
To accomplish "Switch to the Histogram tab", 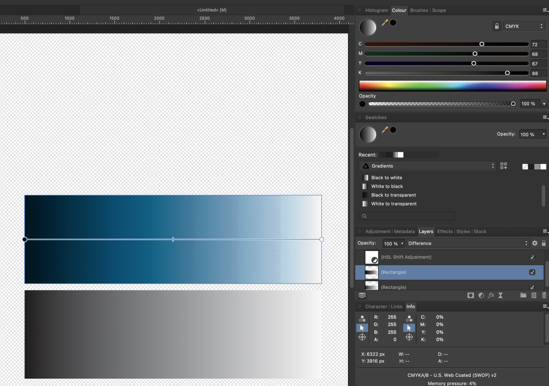I will click(376, 10).
